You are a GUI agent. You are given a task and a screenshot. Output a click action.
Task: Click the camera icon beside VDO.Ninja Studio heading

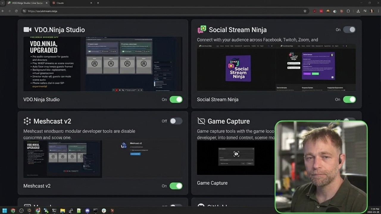(27, 30)
